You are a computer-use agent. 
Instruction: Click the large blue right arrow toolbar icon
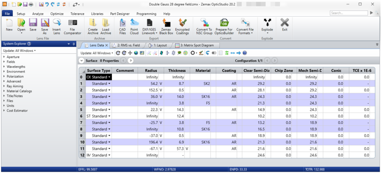(x=239, y=53)
